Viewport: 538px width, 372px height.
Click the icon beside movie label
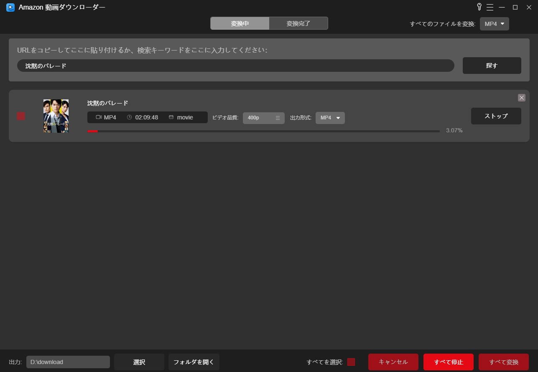click(x=171, y=117)
